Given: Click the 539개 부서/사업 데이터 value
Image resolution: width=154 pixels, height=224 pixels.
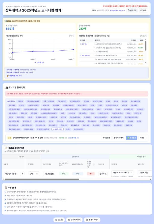Looking at the screenshot, I should pyautogui.click(x=10, y=29).
